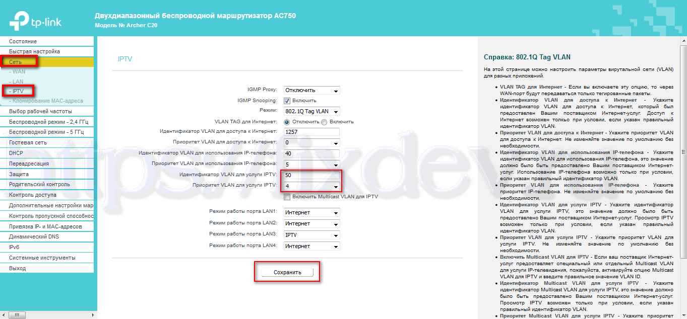
Task: Select VLAN TAG Отключить radio button
Action: [287, 122]
